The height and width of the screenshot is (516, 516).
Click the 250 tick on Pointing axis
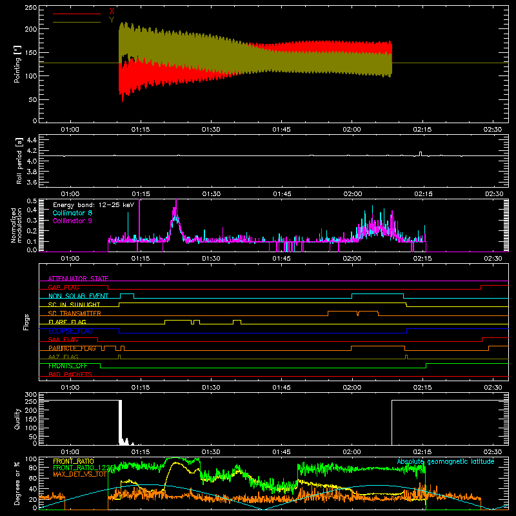pyautogui.click(x=30, y=8)
